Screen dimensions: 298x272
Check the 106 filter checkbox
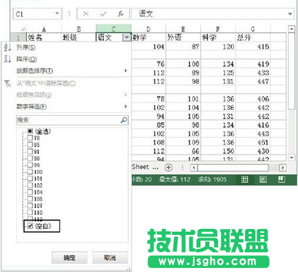tap(30, 199)
